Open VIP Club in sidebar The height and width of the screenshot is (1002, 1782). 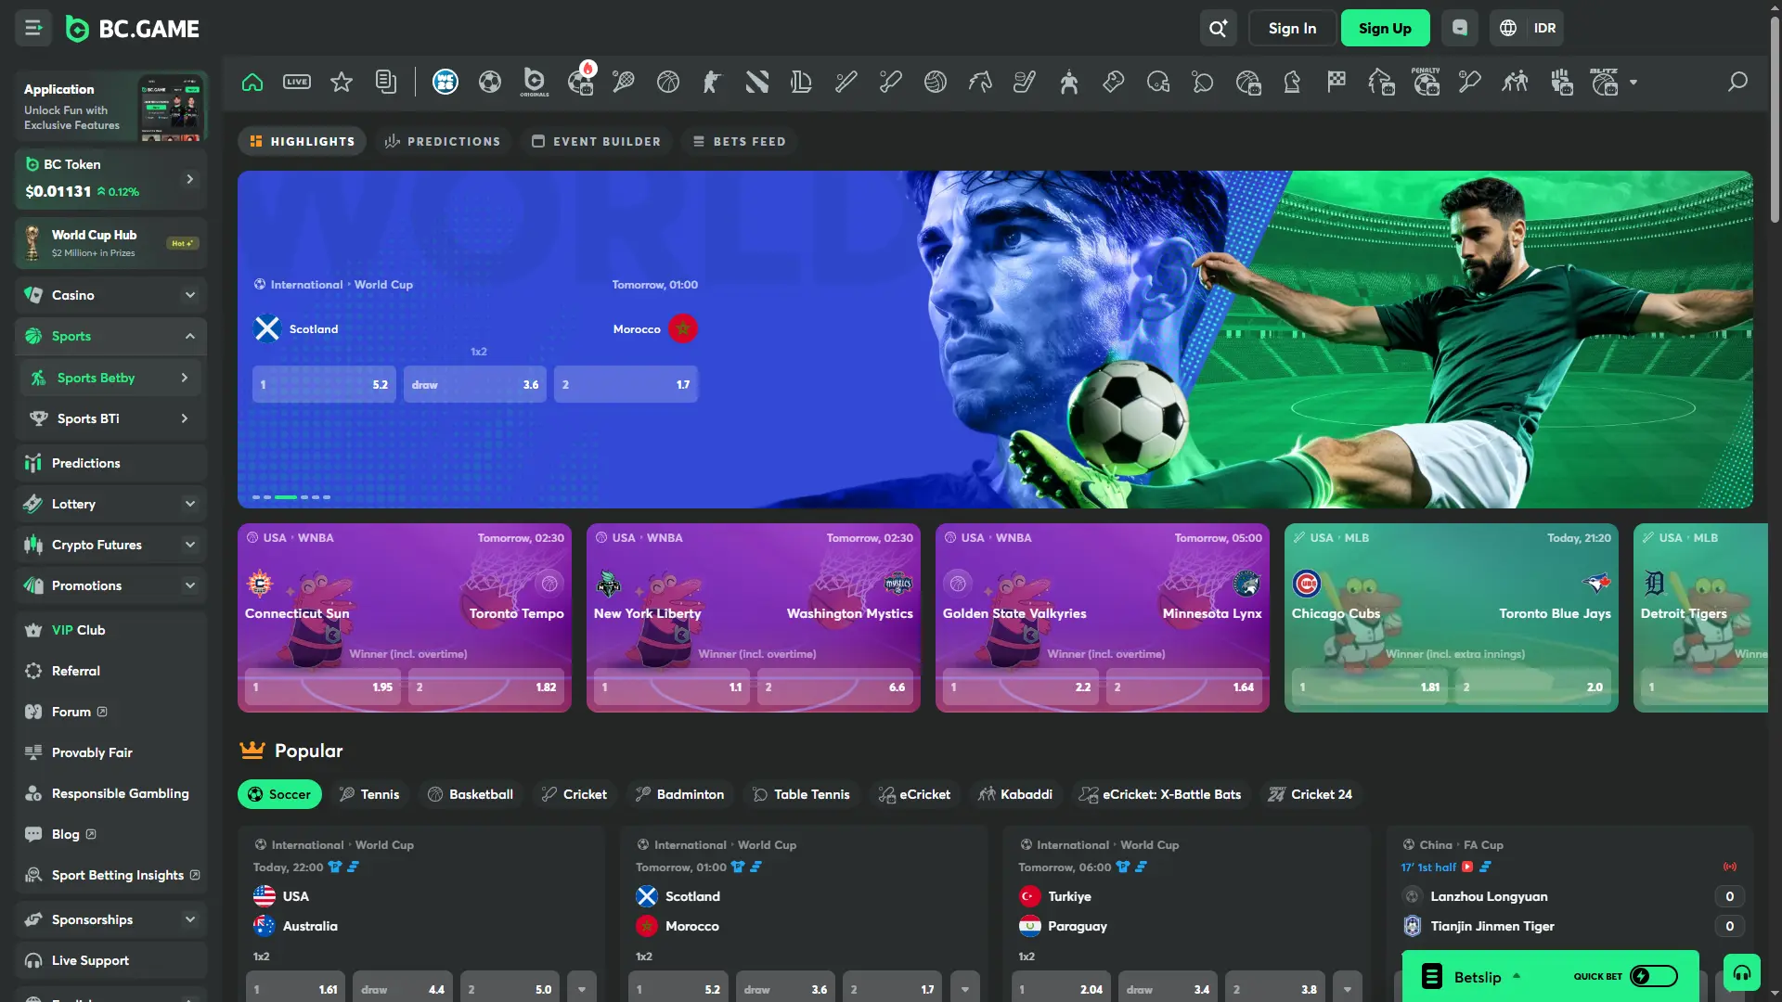(110, 630)
